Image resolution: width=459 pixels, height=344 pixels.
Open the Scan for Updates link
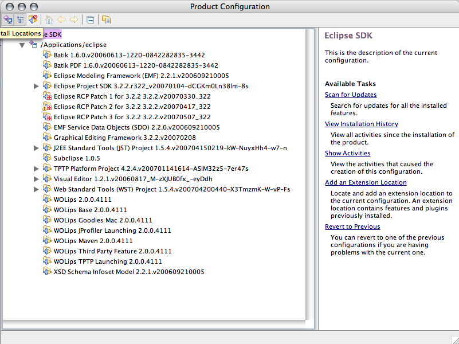351,95
